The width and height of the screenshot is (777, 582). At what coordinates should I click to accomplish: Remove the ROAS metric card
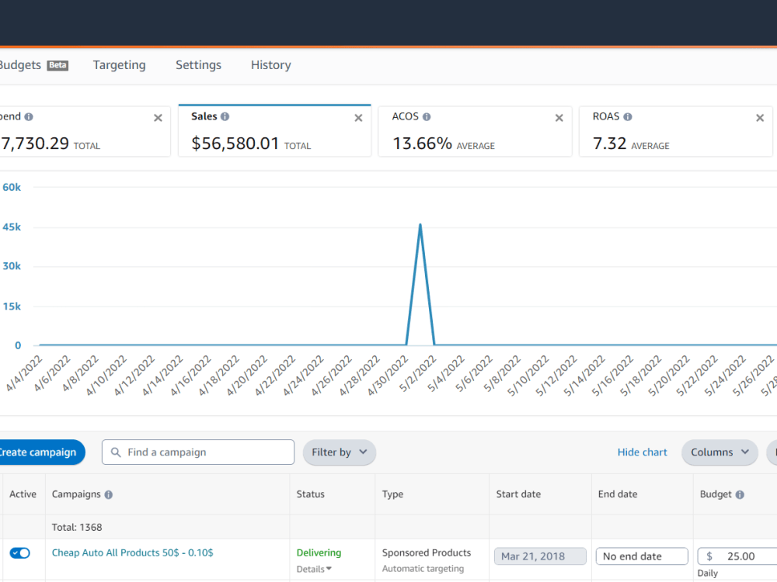coord(760,118)
